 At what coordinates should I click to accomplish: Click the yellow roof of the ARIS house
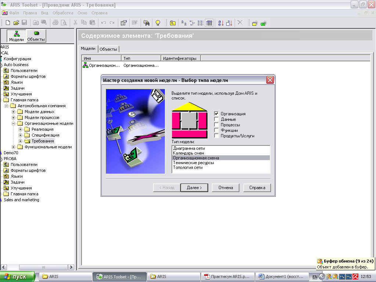pyautogui.click(x=189, y=107)
